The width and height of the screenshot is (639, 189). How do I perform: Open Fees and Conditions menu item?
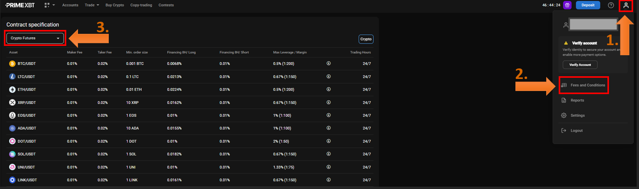[588, 85]
